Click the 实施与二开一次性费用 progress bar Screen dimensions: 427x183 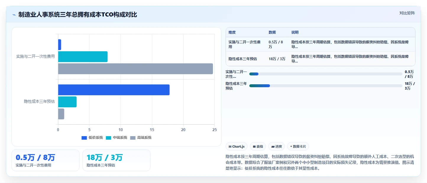(326, 74)
